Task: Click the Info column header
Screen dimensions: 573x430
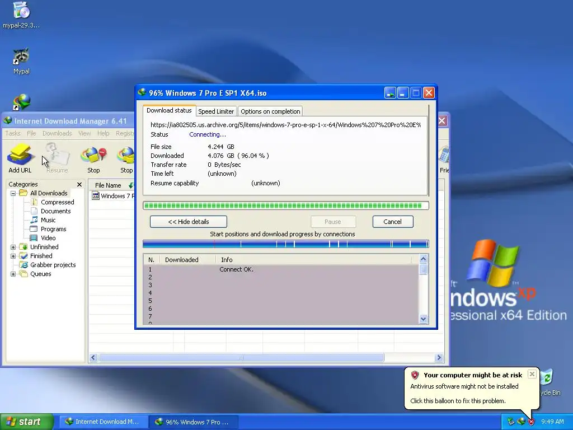Action: pos(314,260)
